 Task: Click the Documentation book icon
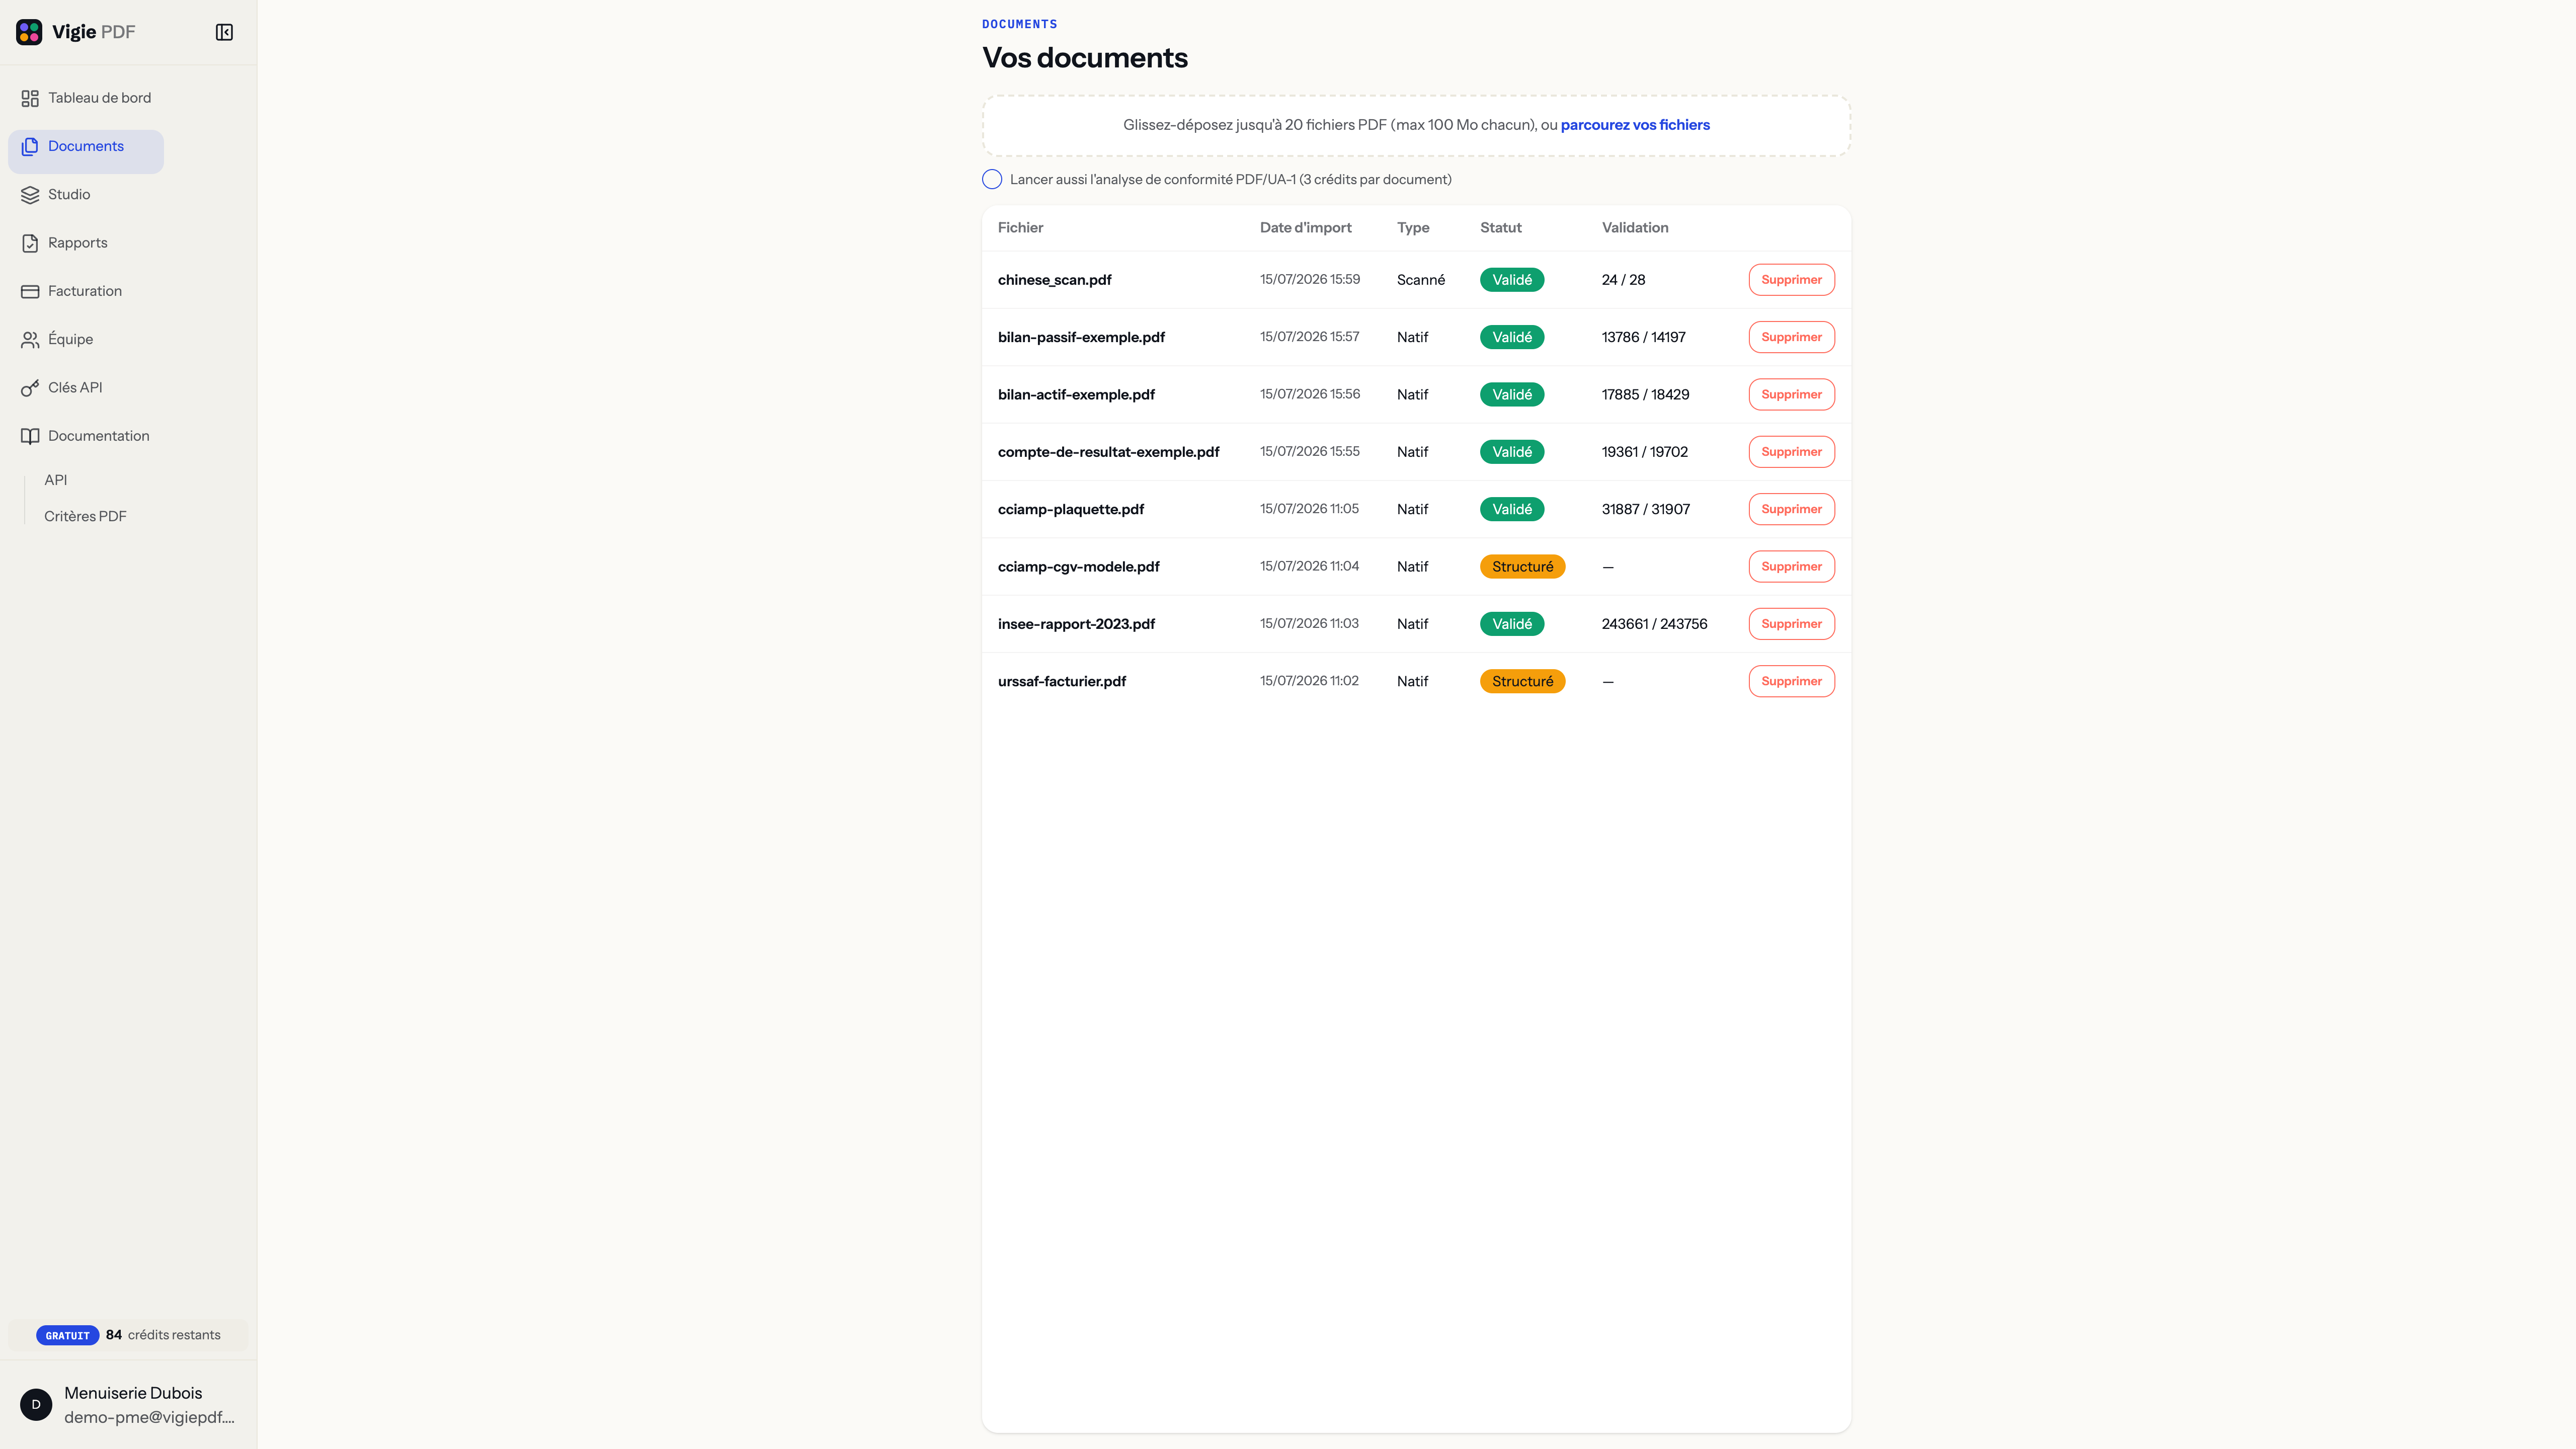click(x=30, y=436)
